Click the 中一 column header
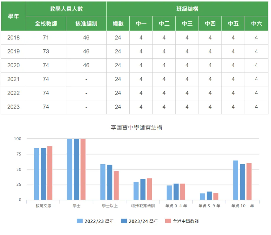The height and width of the screenshot is (235, 271). point(141,23)
